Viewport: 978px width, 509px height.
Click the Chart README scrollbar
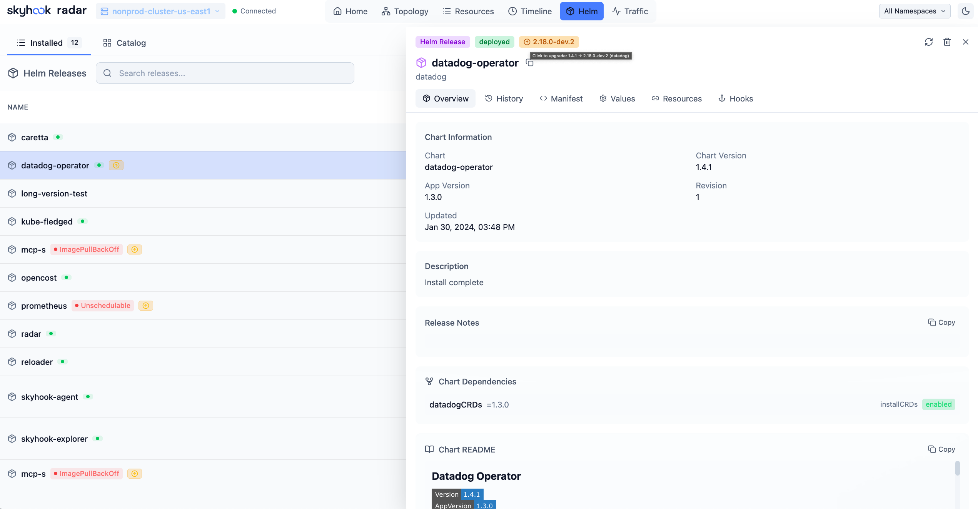957,468
